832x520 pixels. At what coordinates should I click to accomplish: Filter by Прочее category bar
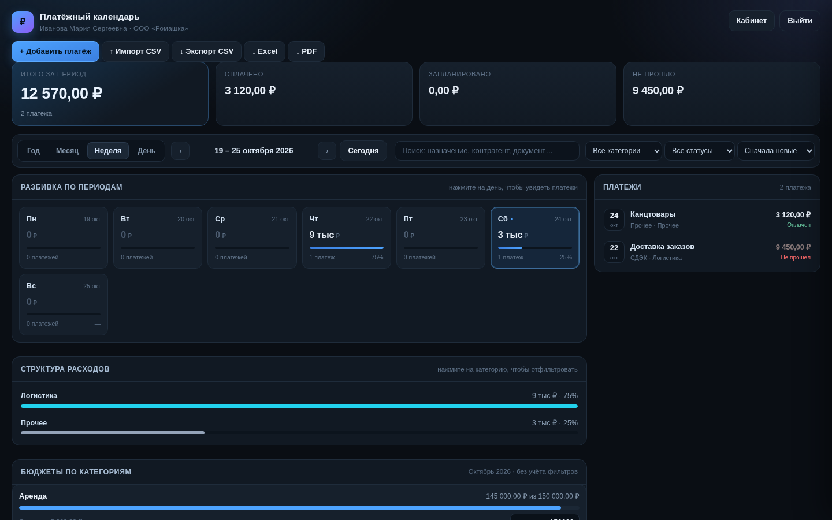299,428
